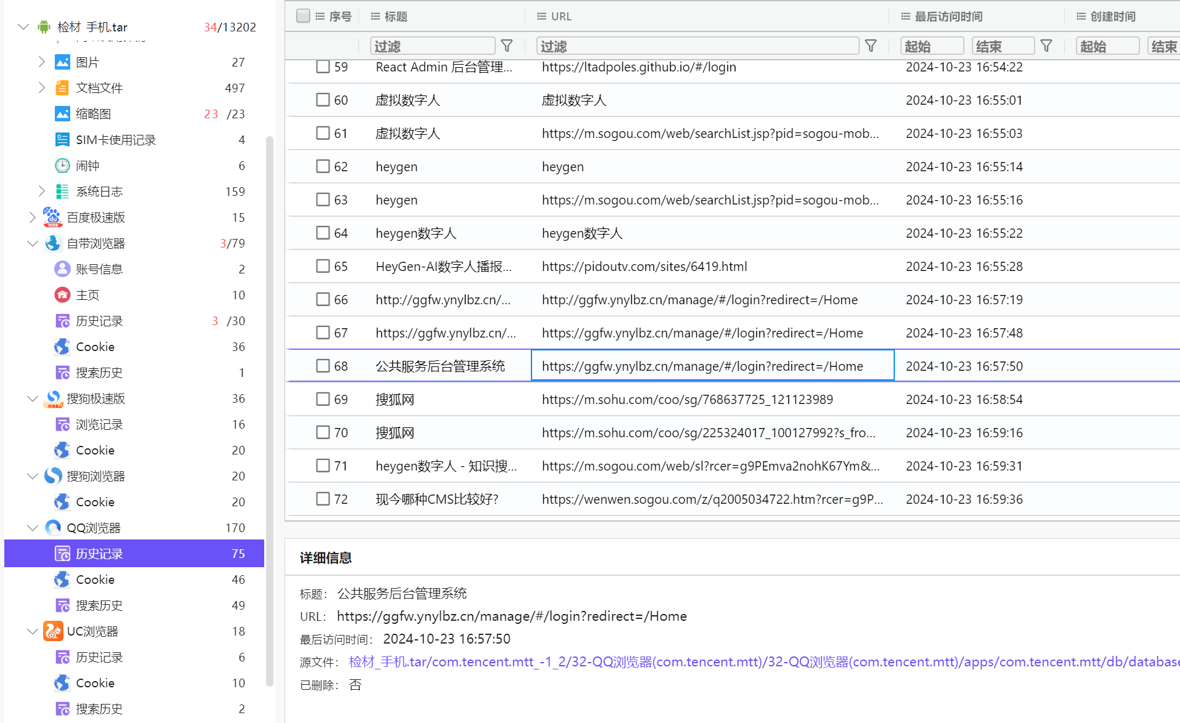This screenshot has height=723, width=1180.
Task: Click the 搜索历史 icon under QQ浏览器
Action: [x=62, y=605]
